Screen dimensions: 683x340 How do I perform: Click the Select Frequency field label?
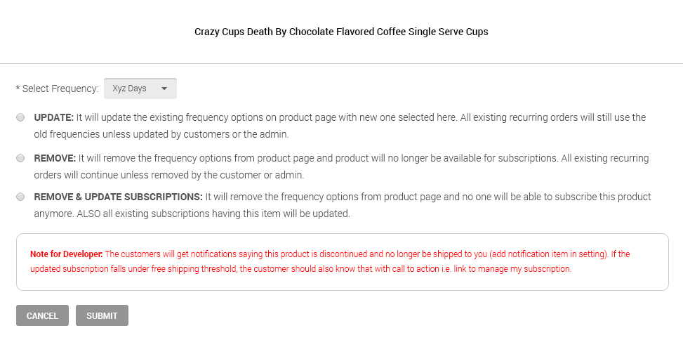60,89
